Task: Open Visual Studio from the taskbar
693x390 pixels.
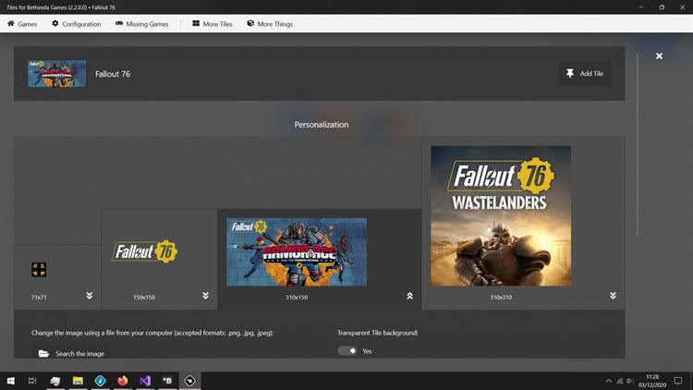Action: (145, 381)
